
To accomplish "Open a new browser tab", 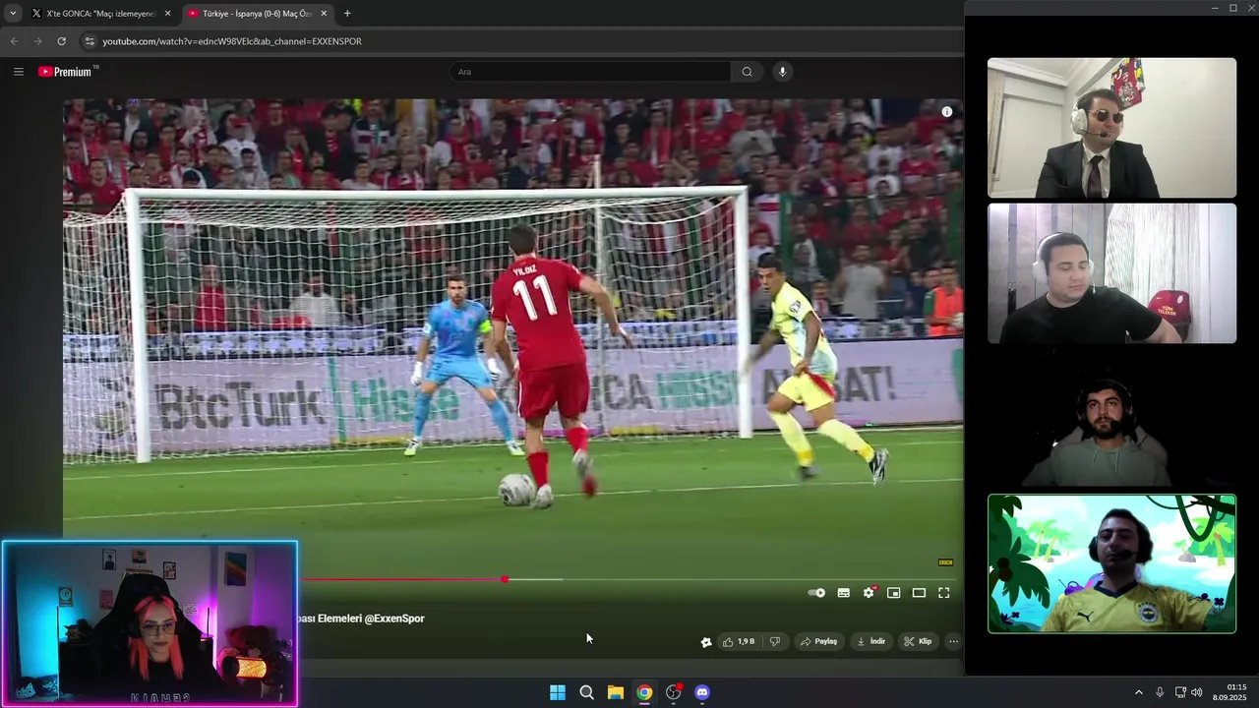I will pos(347,14).
